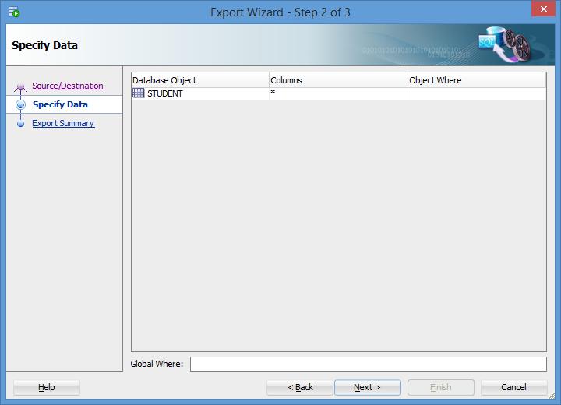
Task: Click the Export Wizard title bar icon
Action: [14, 12]
